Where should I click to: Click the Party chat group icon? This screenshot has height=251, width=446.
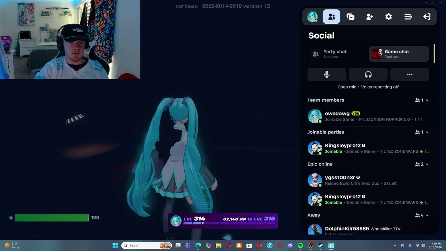coord(316,54)
